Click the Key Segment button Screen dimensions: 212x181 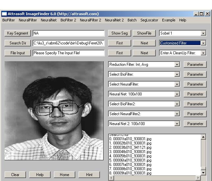pyautogui.click(x=18, y=33)
